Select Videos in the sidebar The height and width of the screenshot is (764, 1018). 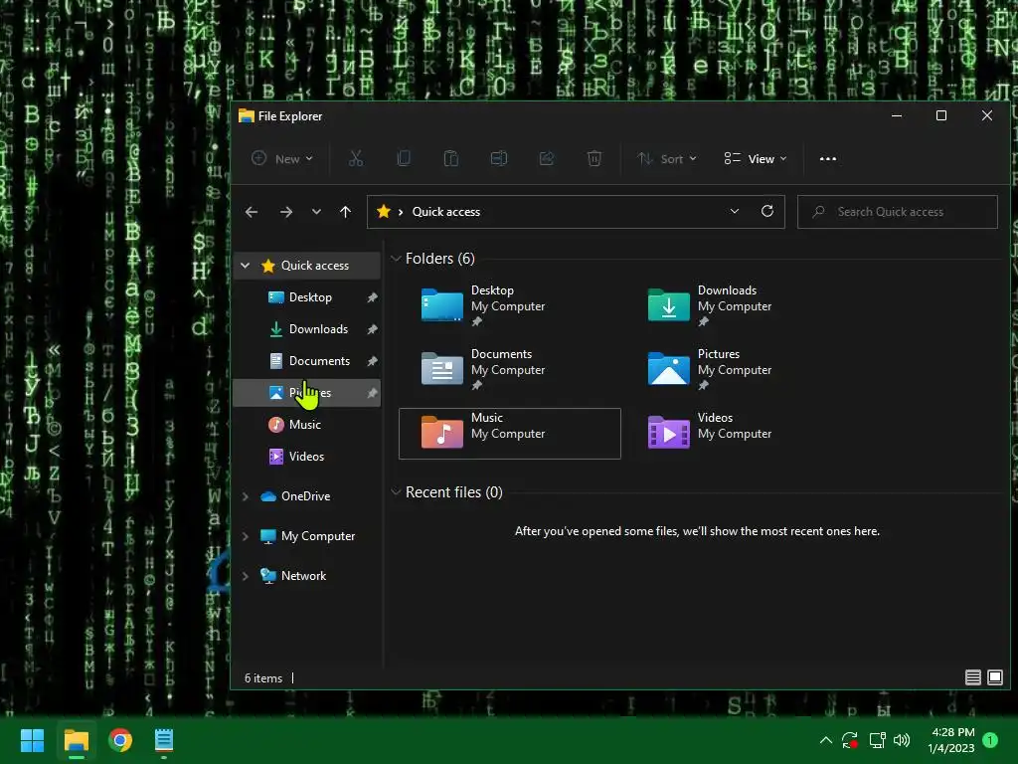point(306,457)
